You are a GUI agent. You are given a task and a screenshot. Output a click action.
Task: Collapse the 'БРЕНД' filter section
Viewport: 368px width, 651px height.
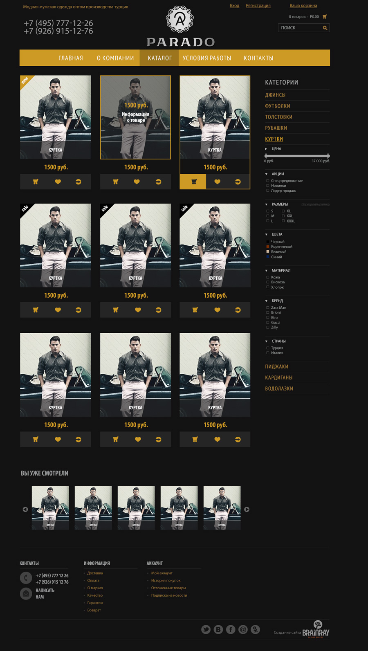(266, 301)
